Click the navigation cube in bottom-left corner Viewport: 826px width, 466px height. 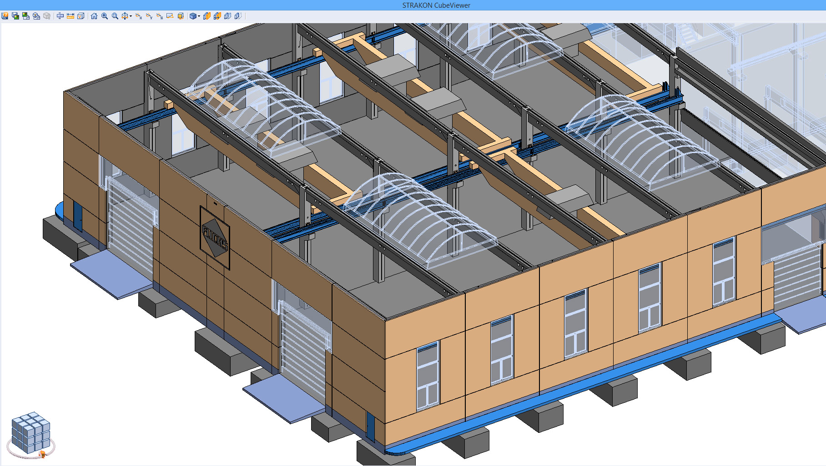[x=30, y=432]
